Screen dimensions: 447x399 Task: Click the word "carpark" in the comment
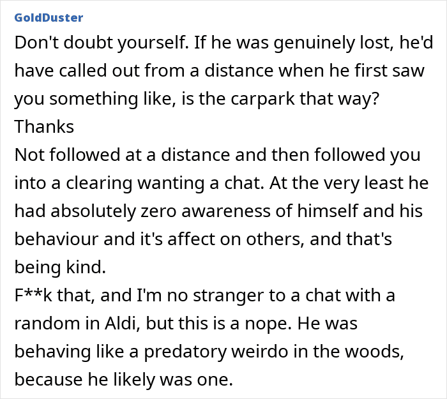point(262,99)
